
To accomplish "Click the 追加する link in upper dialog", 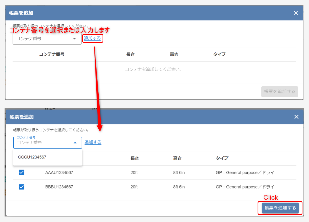I will click(x=92, y=38).
